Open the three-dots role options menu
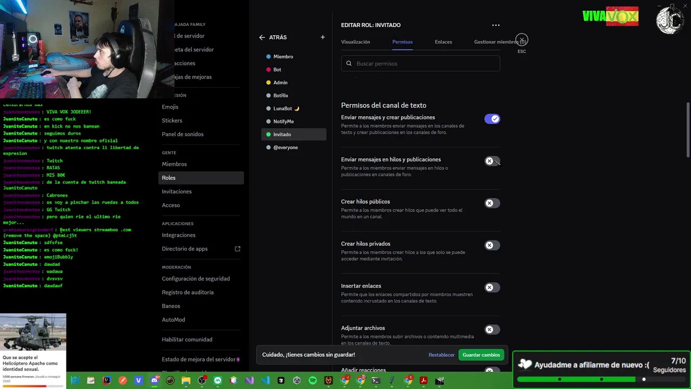 (496, 25)
